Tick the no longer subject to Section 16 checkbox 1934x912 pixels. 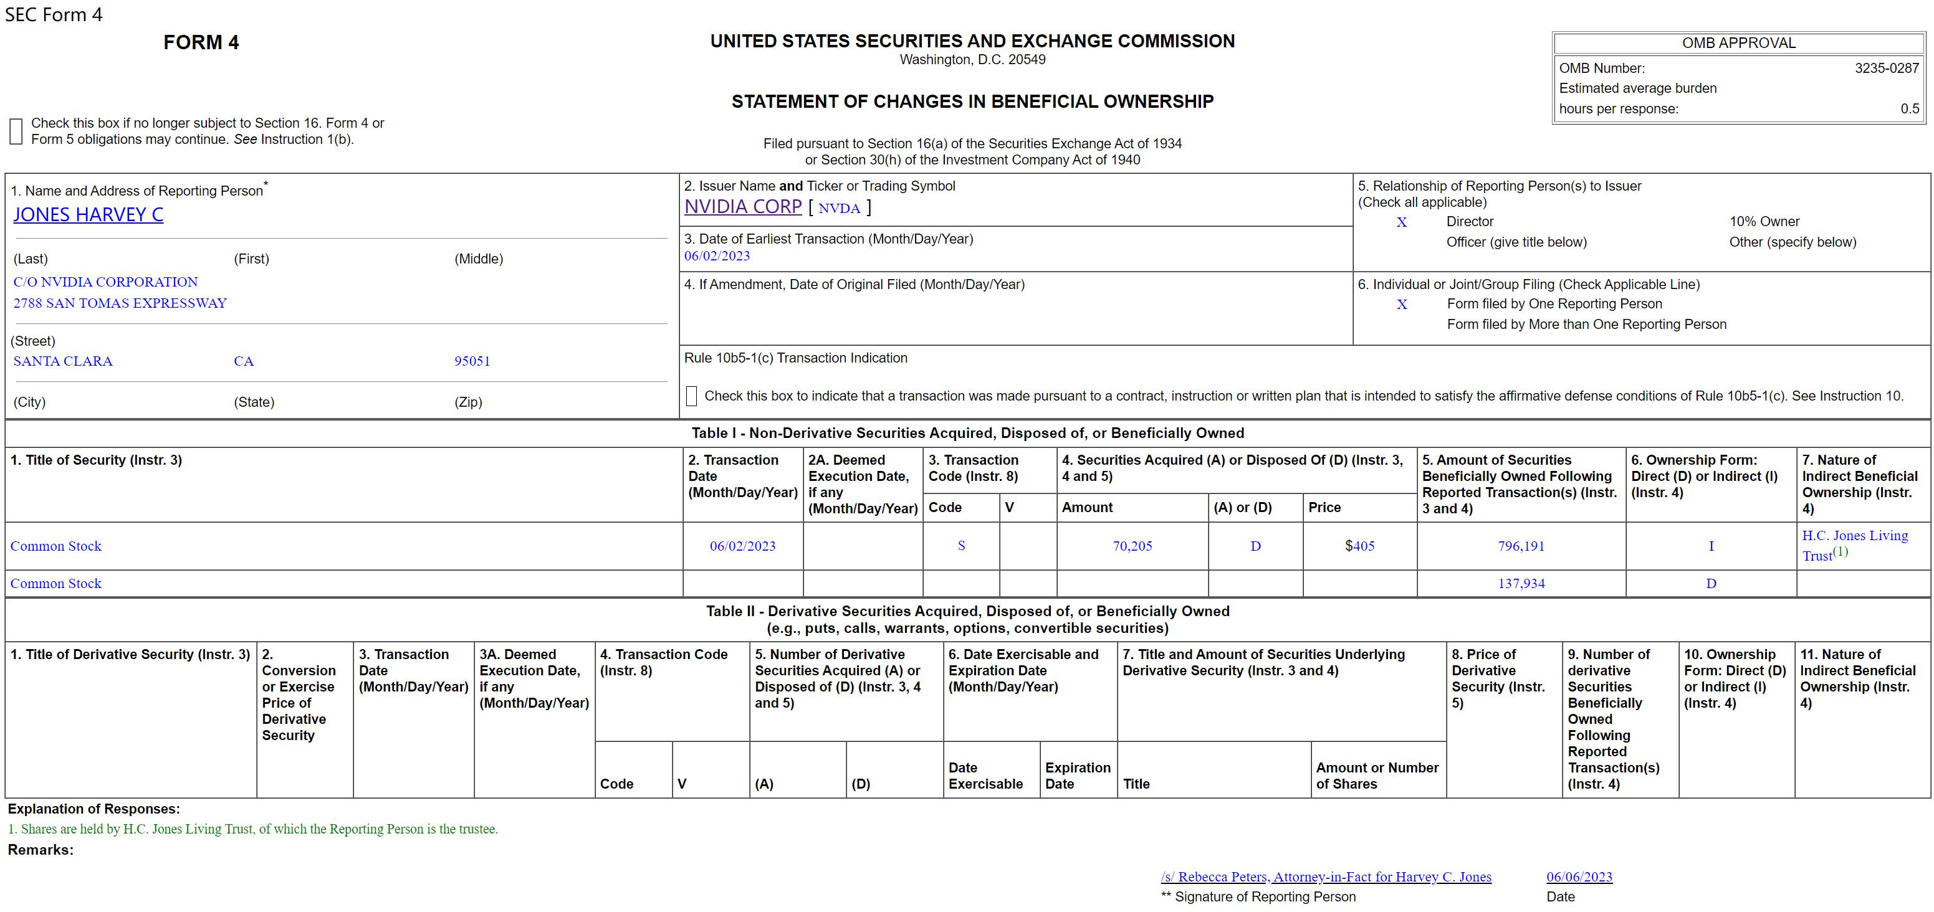tap(16, 131)
